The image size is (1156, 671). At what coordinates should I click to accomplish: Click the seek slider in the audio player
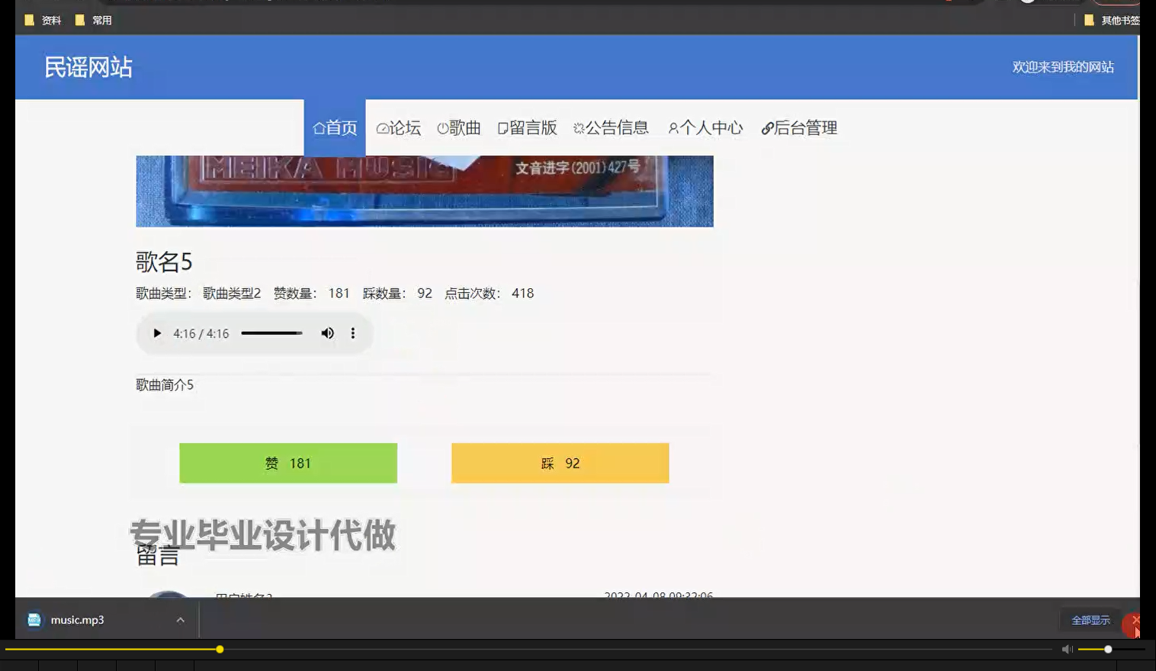point(271,333)
